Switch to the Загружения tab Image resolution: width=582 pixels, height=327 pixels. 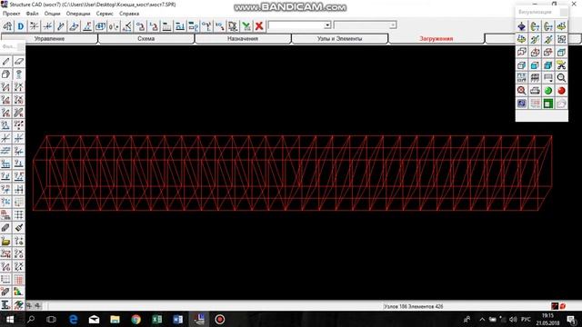coord(436,38)
